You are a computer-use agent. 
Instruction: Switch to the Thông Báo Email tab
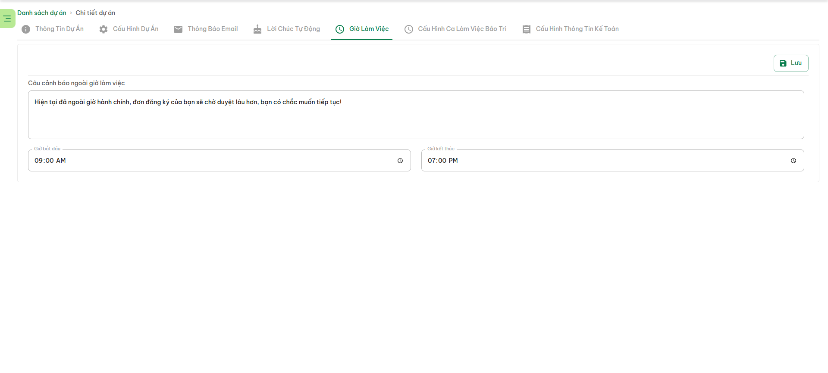pyautogui.click(x=213, y=29)
